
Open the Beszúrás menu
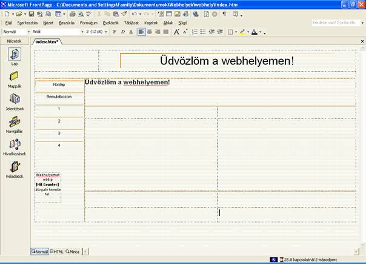[x=66, y=22]
